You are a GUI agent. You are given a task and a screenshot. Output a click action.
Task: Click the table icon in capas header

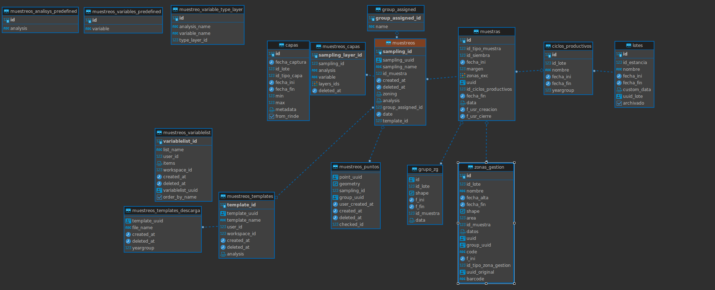282,45
